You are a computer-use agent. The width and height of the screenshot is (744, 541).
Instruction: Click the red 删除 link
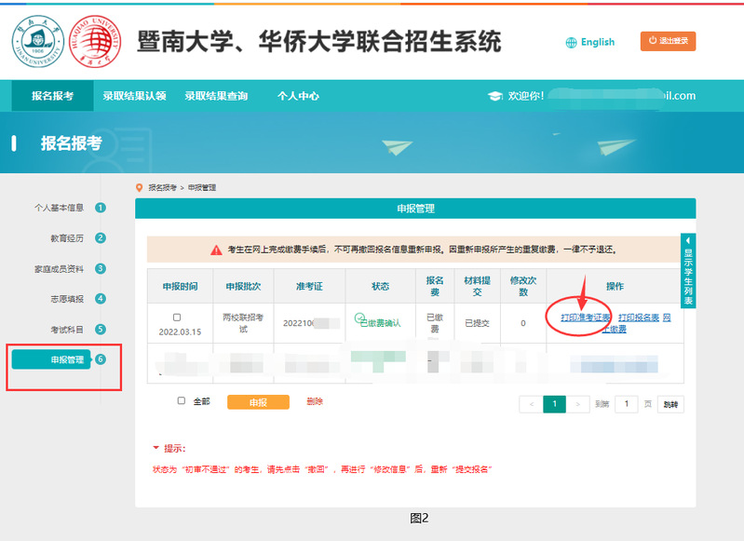click(x=315, y=401)
